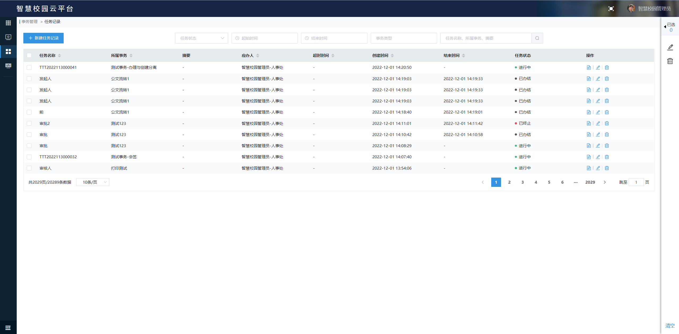View details of 审核人 task
This screenshot has height=334, width=679.
click(x=589, y=168)
